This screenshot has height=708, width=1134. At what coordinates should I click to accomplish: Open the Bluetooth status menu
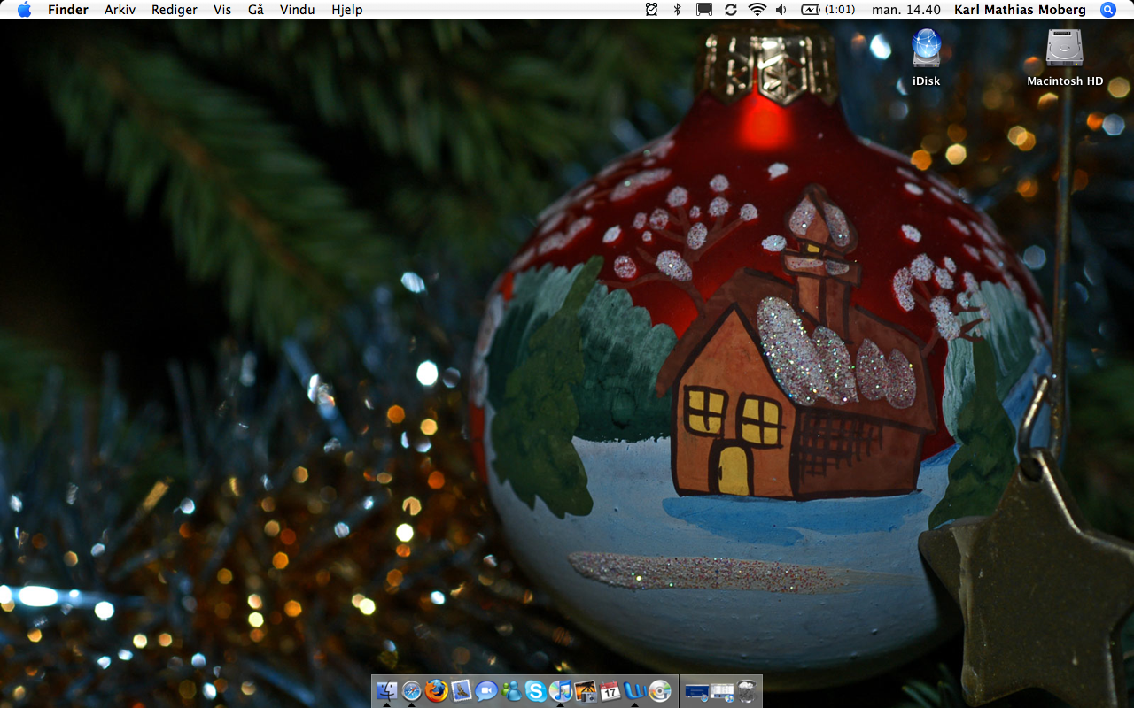pyautogui.click(x=678, y=10)
